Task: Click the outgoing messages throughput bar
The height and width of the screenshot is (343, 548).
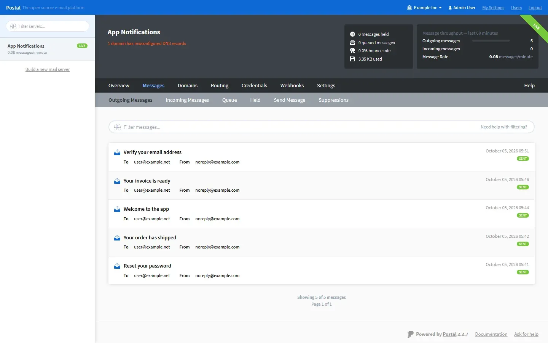Action: coord(491,41)
